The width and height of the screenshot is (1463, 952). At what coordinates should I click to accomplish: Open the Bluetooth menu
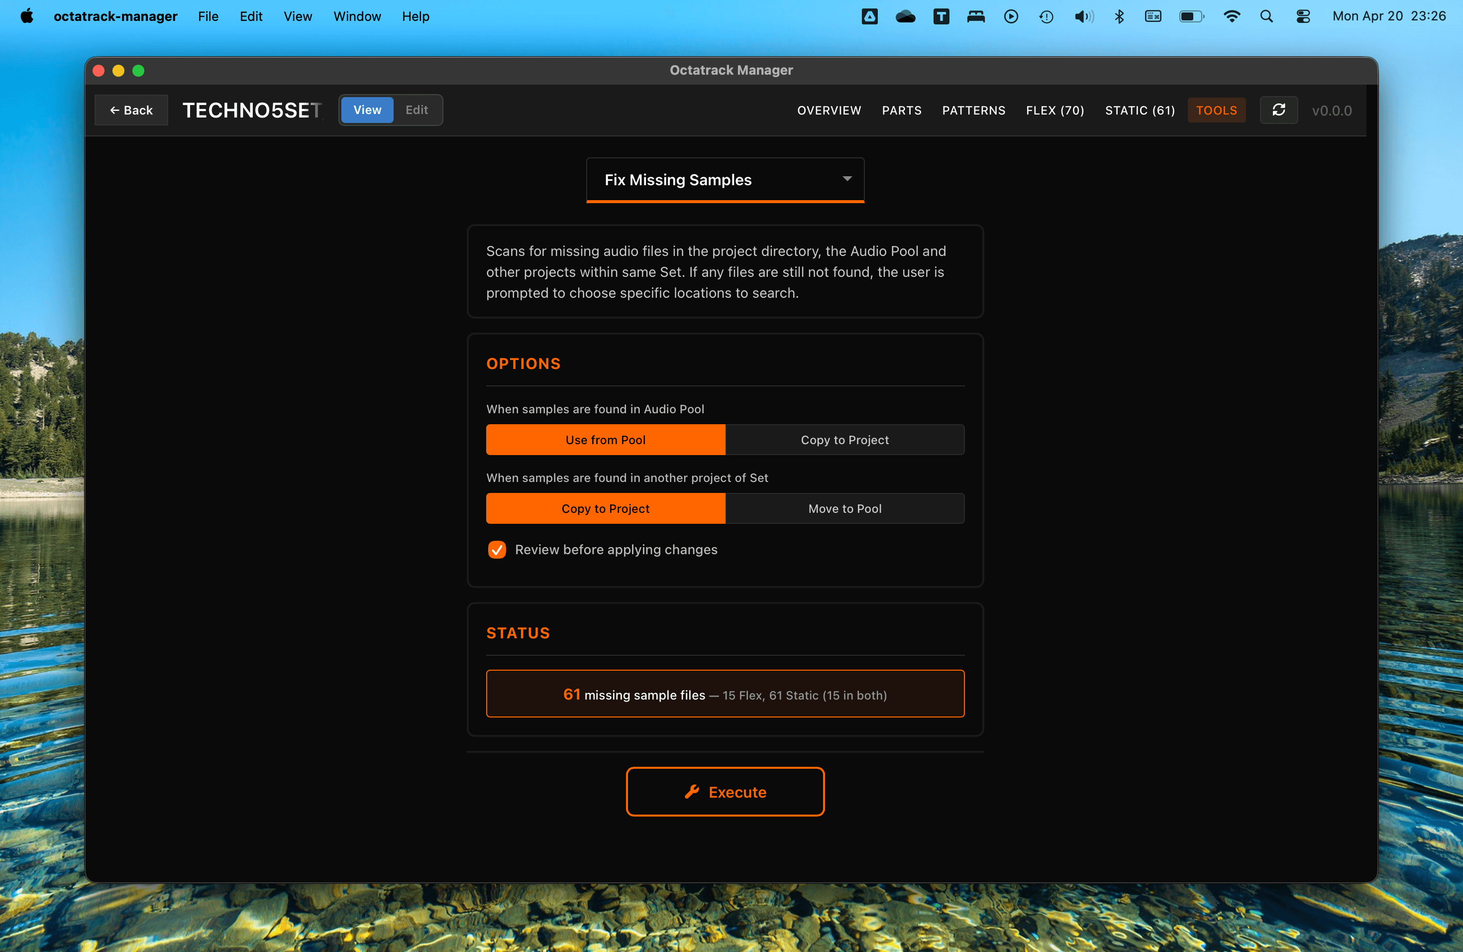coord(1119,16)
